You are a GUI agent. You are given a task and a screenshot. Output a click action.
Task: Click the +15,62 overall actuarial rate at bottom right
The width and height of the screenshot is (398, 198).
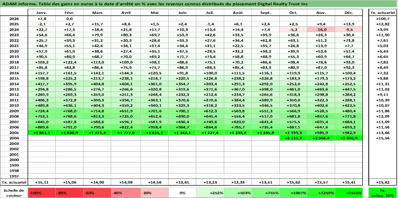point(383,182)
